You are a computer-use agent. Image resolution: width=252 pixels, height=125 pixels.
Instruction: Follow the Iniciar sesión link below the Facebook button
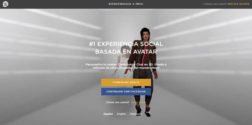click(139, 102)
